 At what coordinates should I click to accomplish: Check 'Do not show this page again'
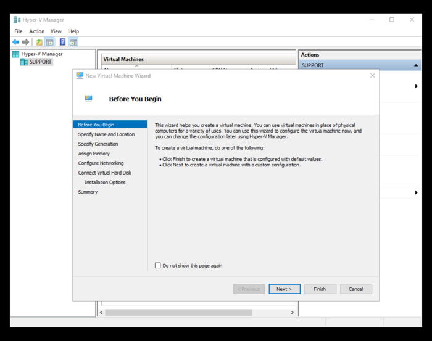coord(157,265)
